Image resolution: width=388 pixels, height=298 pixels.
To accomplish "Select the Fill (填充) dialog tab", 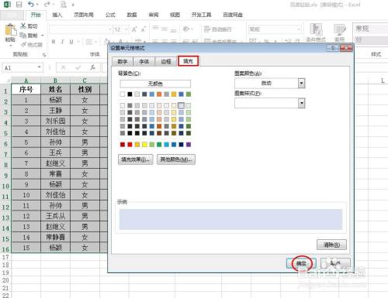I will [x=188, y=61].
